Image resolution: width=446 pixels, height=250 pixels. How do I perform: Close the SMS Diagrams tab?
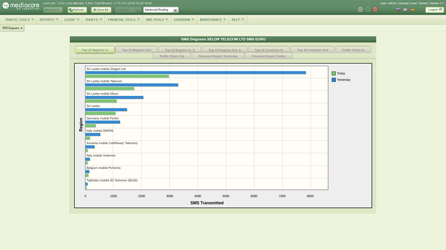[21, 28]
